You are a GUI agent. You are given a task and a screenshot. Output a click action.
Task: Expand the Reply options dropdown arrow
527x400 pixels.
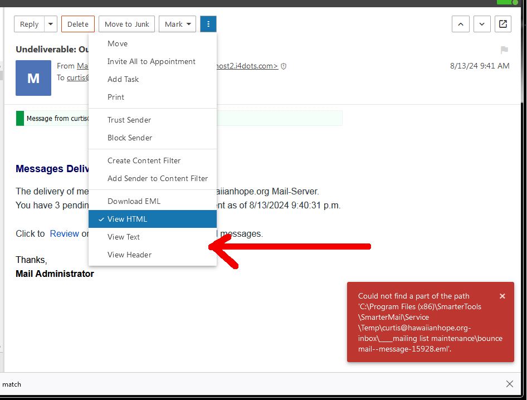[51, 24]
